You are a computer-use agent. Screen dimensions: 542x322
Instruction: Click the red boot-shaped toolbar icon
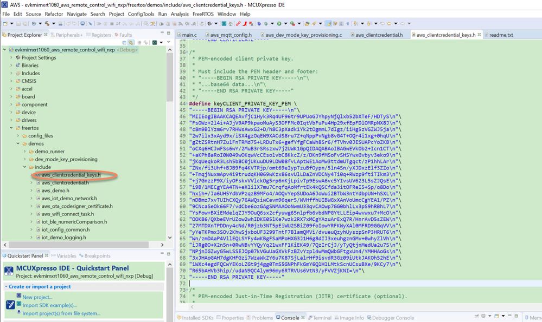coord(245,23)
